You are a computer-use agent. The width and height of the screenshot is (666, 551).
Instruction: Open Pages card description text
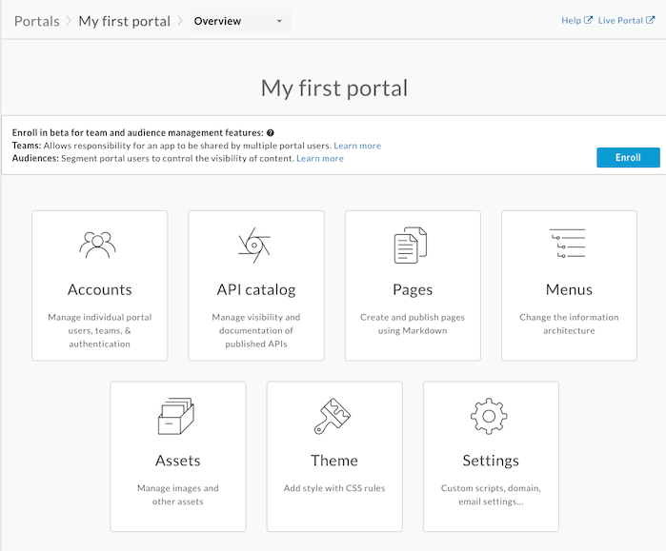pyautogui.click(x=412, y=324)
